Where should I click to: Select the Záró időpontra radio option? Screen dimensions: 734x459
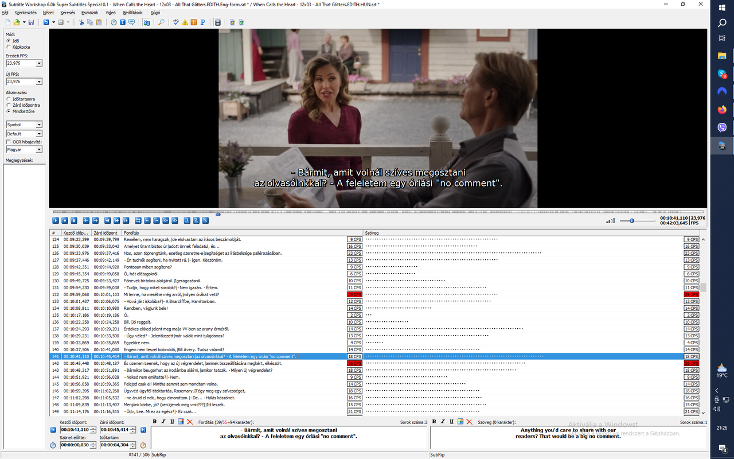pos(23,105)
